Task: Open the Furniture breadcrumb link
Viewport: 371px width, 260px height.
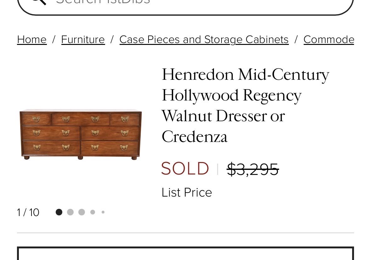Action: click(x=83, y=40)
